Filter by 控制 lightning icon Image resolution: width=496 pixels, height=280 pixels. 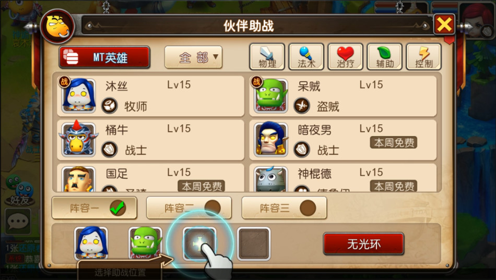pyautogui.click(x=424, y=57)
